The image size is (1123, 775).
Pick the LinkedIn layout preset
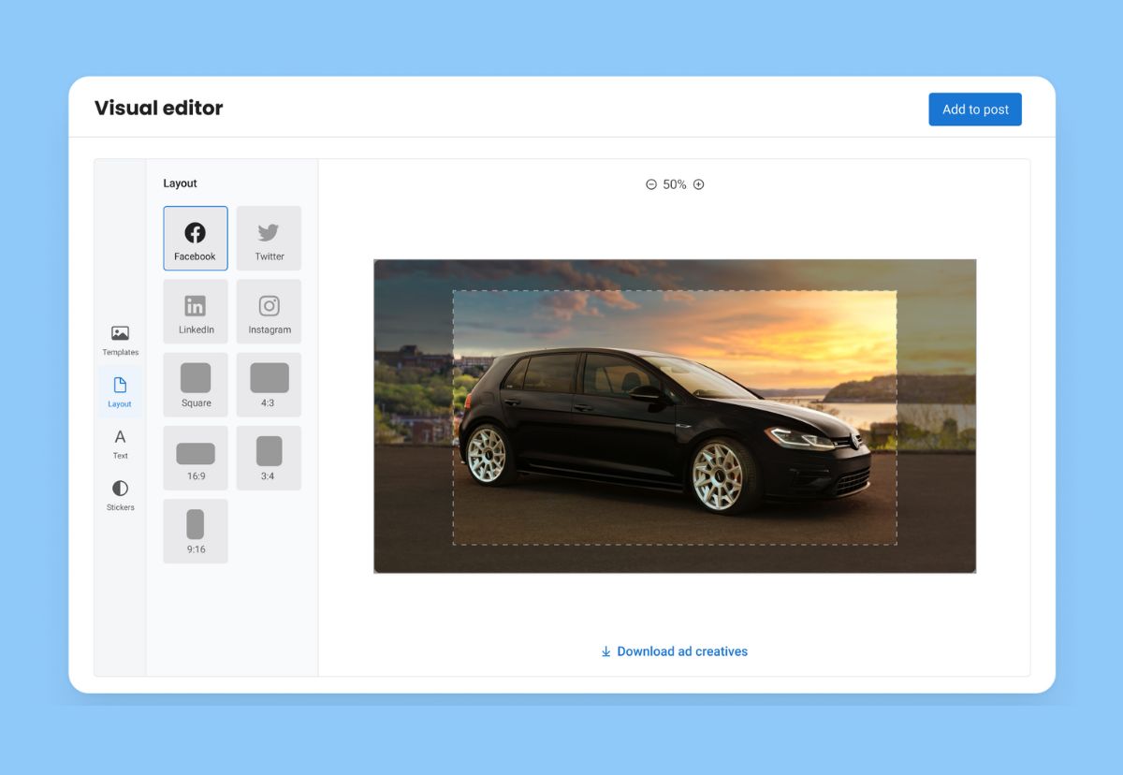point(195,312)
